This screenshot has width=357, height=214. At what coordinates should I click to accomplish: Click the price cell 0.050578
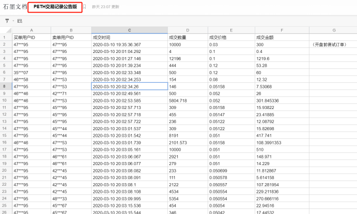[231, 177]
